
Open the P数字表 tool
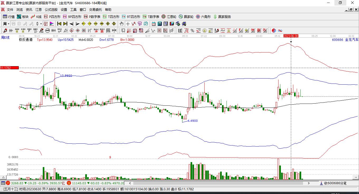click(92, 17)
